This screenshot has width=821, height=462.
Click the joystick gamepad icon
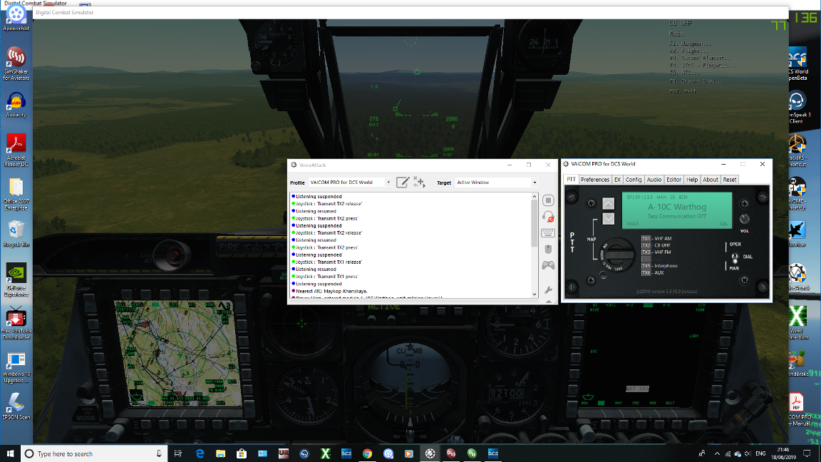click(x=548, y=265)
